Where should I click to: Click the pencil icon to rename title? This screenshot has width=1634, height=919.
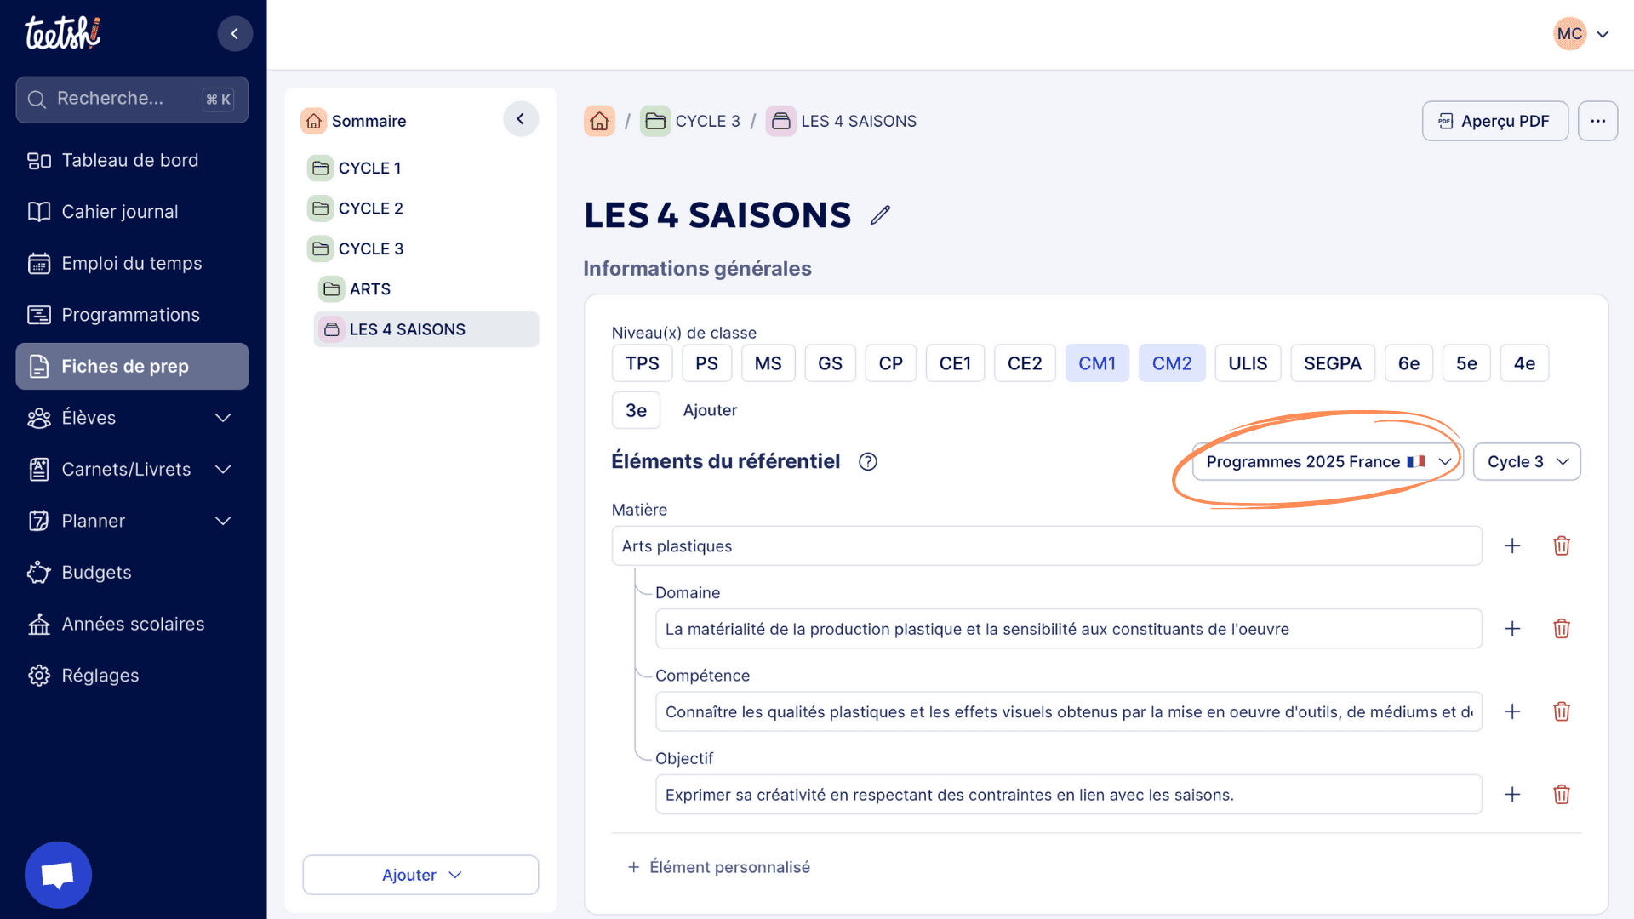pyautogui.click(x=880, y=215)
